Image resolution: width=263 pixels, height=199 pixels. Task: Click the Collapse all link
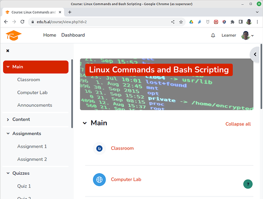(238, 124)
